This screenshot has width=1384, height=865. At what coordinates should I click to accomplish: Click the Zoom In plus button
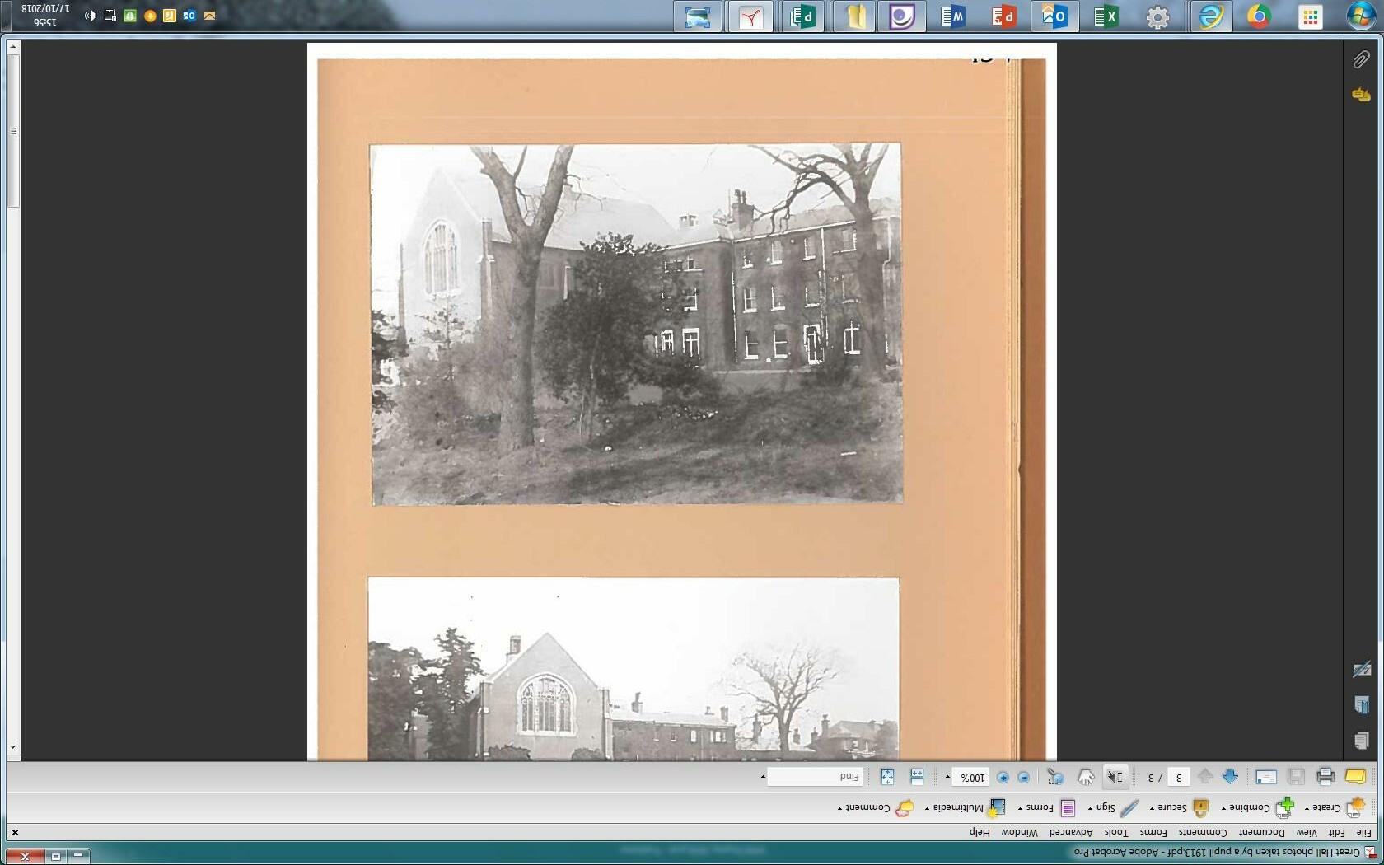(1003, 777)
